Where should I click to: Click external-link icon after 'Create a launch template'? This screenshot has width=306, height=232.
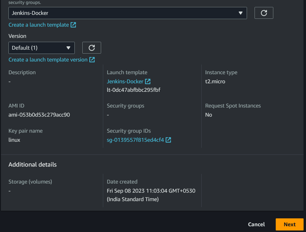(x=73, y=25)
